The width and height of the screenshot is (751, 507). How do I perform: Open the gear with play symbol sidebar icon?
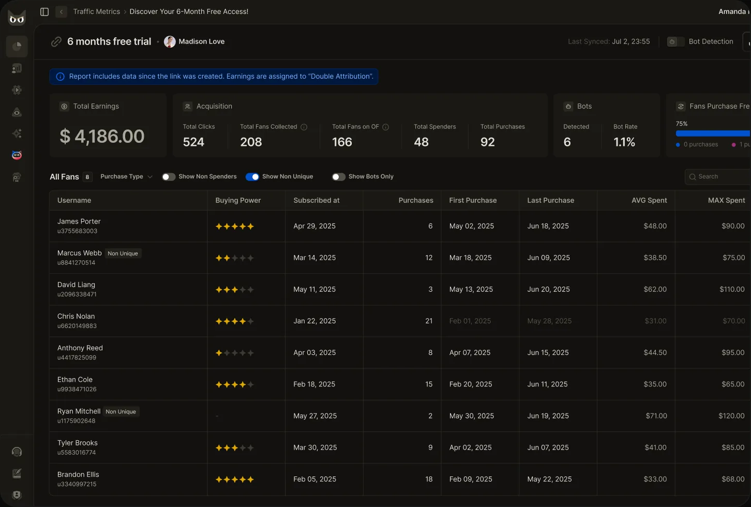[17, 90]
